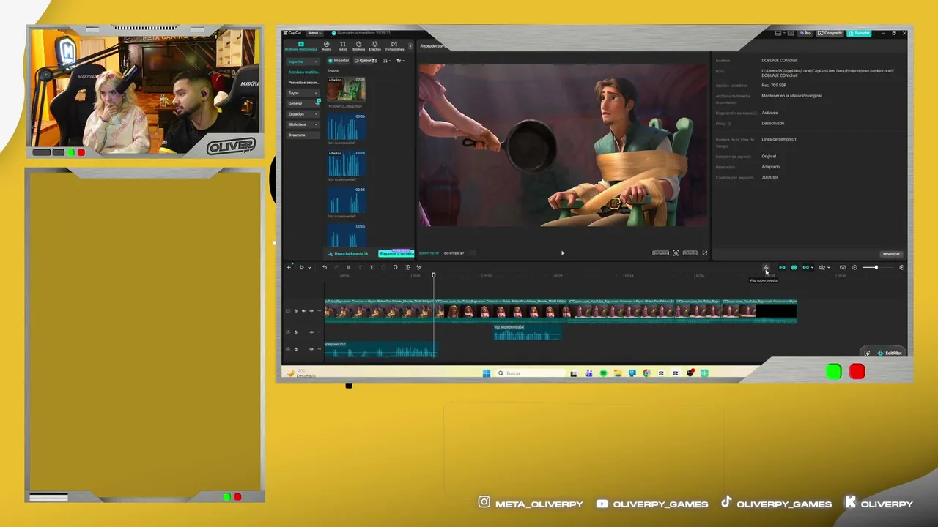The height and width of the screenshot is (527, 938).
Task: Click the Compartir button
Action: click(x=831, y=33)
